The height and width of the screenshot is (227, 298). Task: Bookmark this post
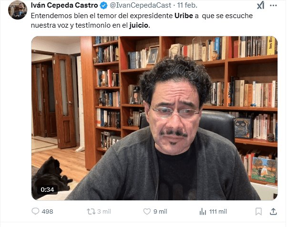pos(258,211)
